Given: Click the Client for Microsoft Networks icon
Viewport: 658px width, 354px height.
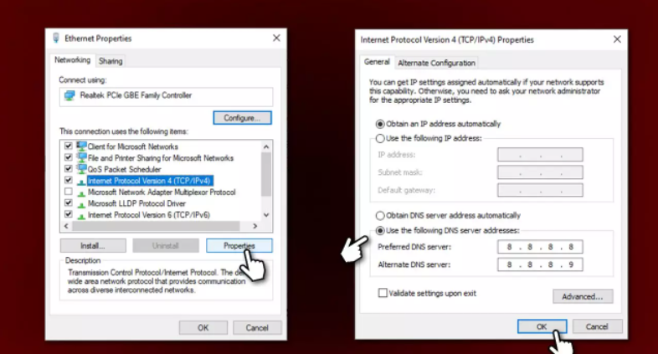Looking at the screenshot, I should click(81, 146).
